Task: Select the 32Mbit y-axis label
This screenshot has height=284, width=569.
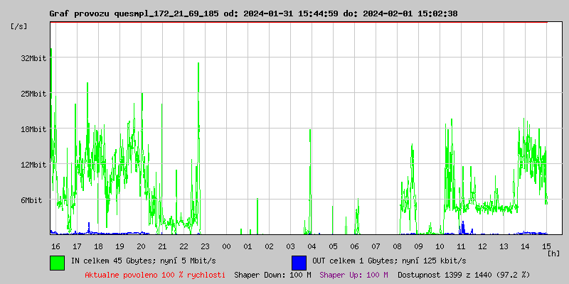Action: pyautogui.click(x=33, y=58)
